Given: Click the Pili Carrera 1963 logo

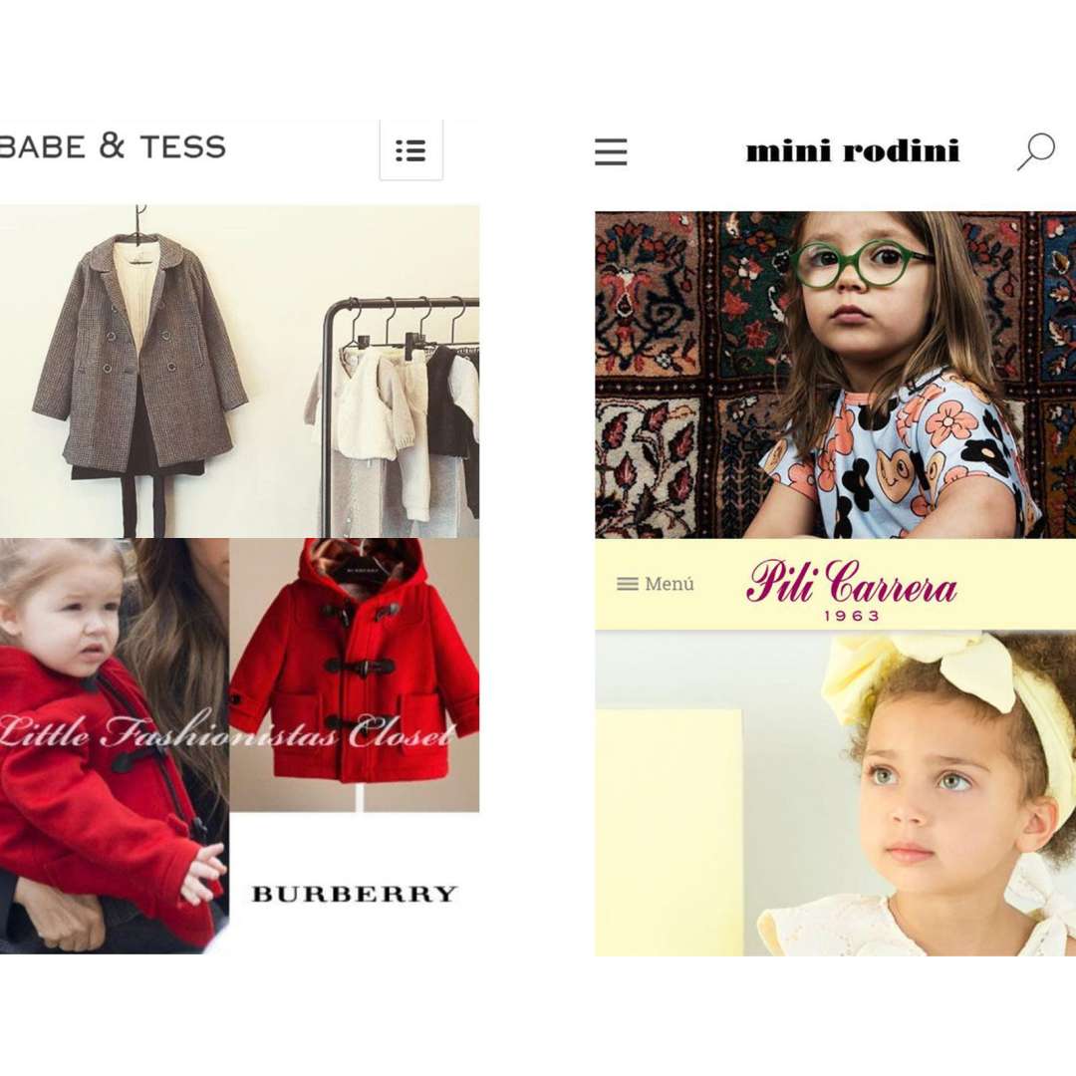Looking at the screenshot, I should pos(851,590).
